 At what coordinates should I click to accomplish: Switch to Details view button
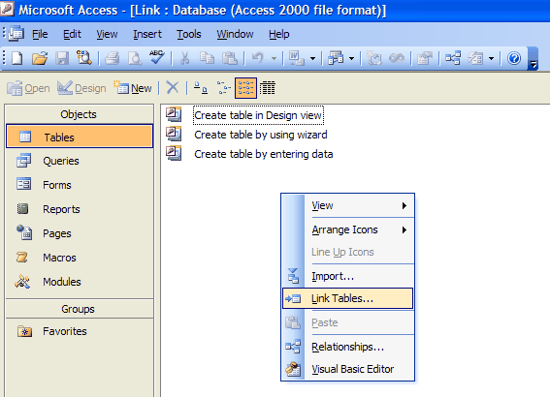[268, 88]
